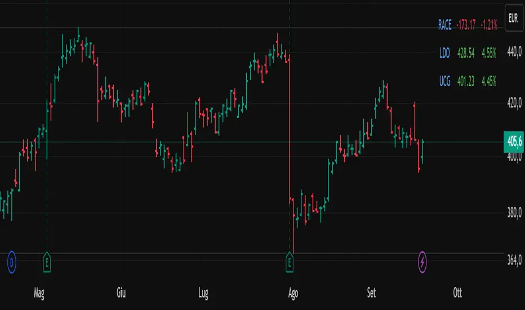Click the 364,0 price axis label

[x=514, y=260]
